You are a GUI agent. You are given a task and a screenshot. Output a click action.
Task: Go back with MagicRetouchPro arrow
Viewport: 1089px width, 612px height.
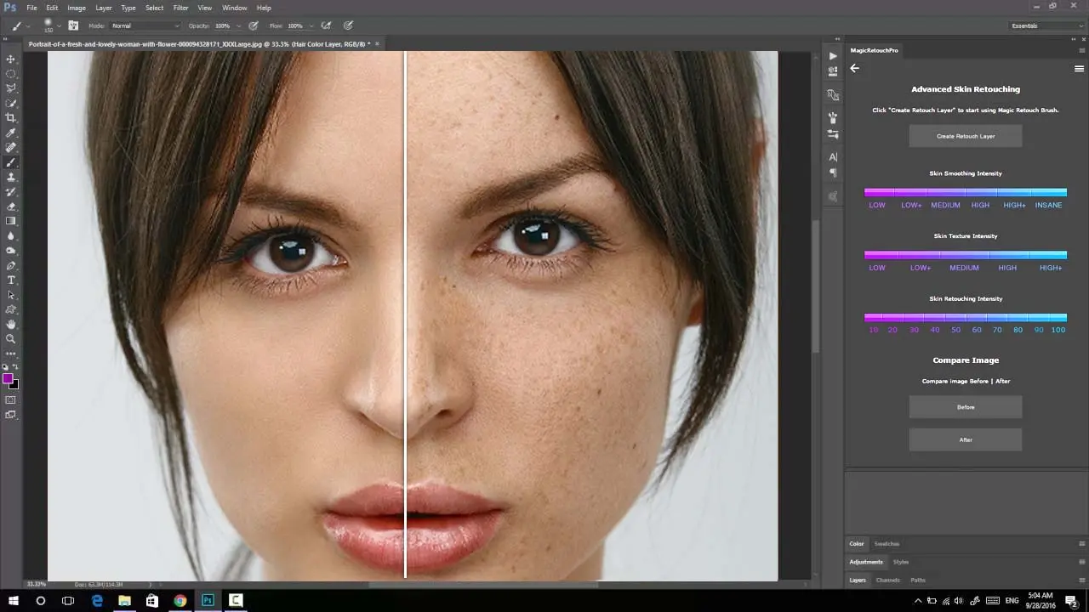(854, 68)
